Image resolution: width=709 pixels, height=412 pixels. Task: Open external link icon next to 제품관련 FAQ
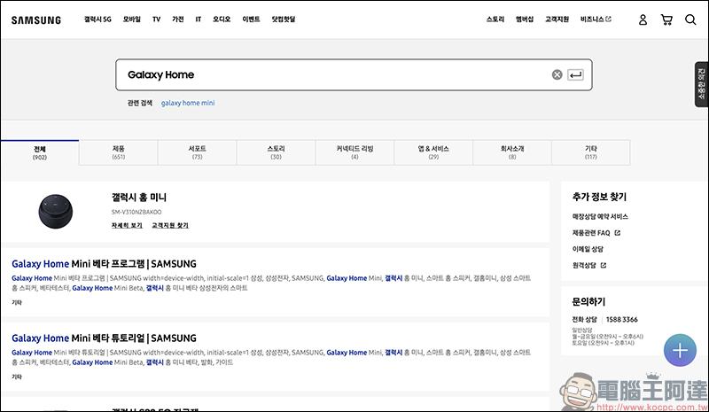(618, 233)
